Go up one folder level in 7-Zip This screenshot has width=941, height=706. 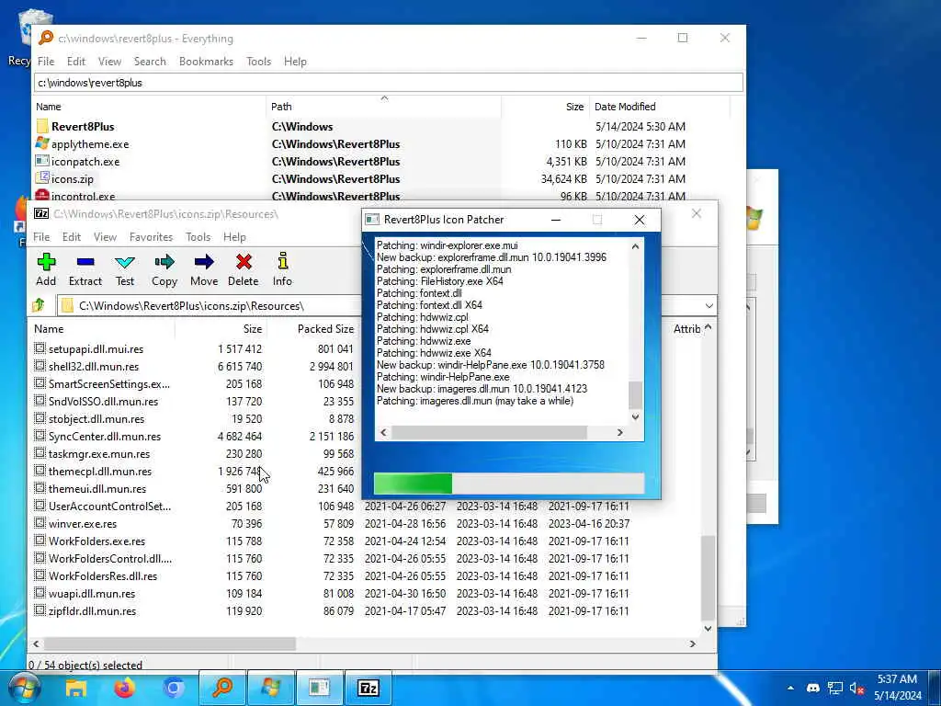[x=40, y=305]
